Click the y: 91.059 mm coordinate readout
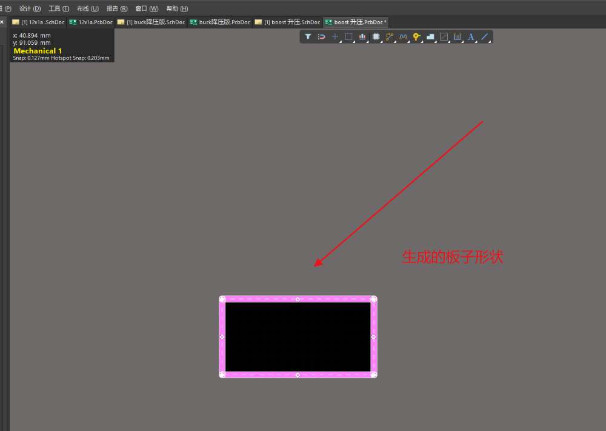The width and height of the screenshot is (606, 431). [x=32, y=42]
